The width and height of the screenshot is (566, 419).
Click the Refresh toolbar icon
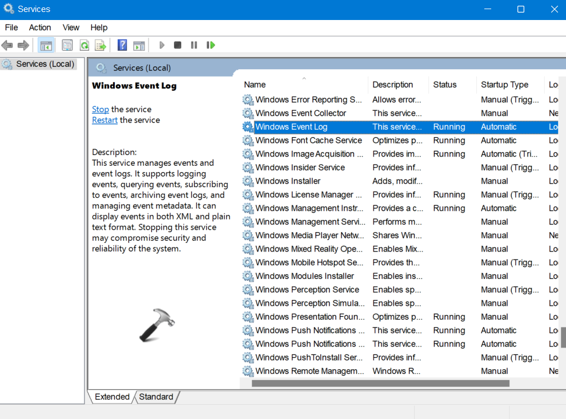point(84,45)
